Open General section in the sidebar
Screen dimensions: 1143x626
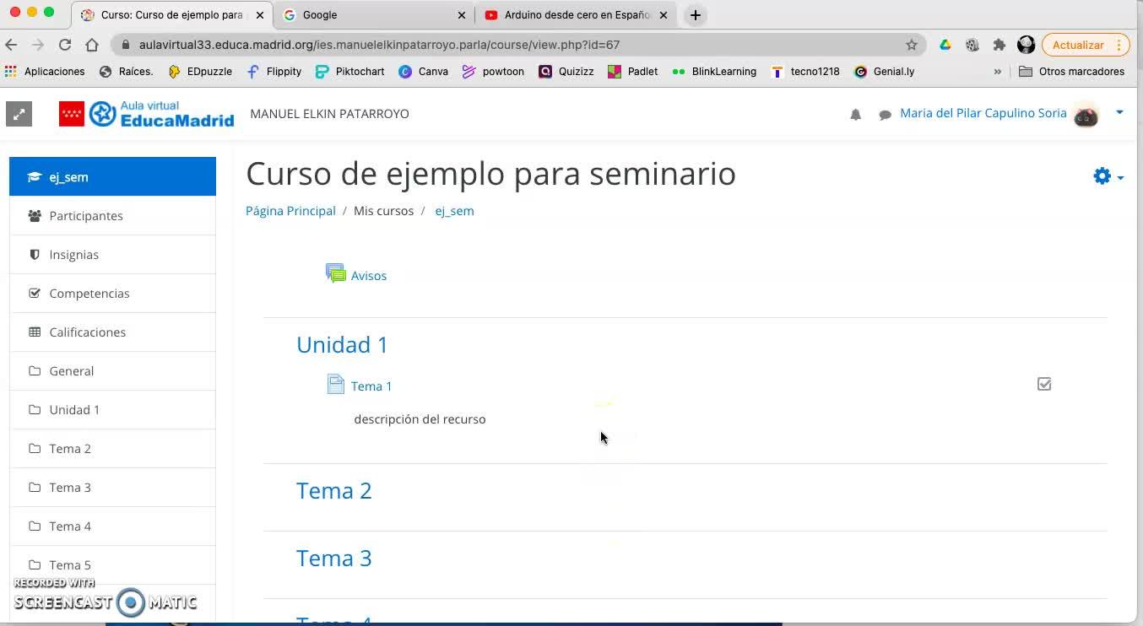(112, 371)
